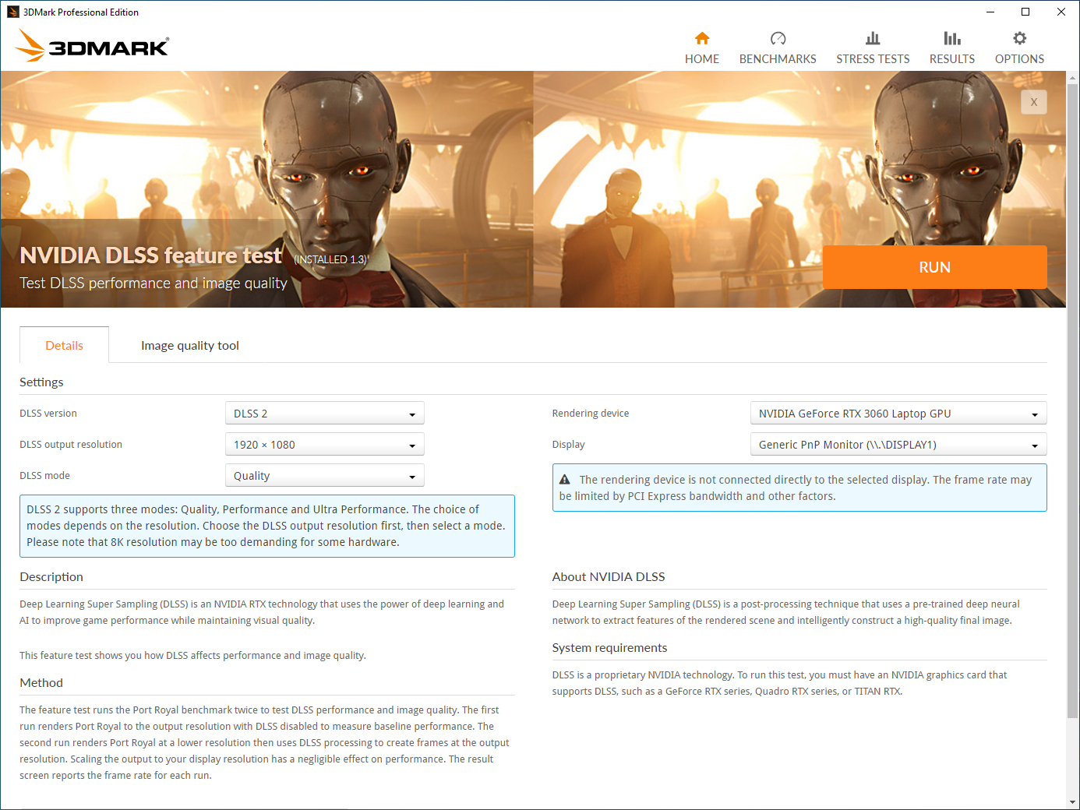Click the 'NVIDIA DLSS feature test' title
1080x810 pixels.
[150, 255]
